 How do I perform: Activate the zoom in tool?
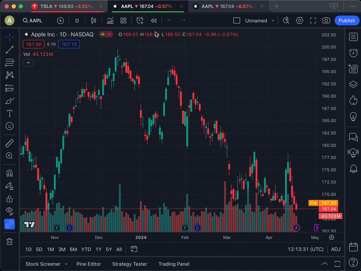[9, 156]
